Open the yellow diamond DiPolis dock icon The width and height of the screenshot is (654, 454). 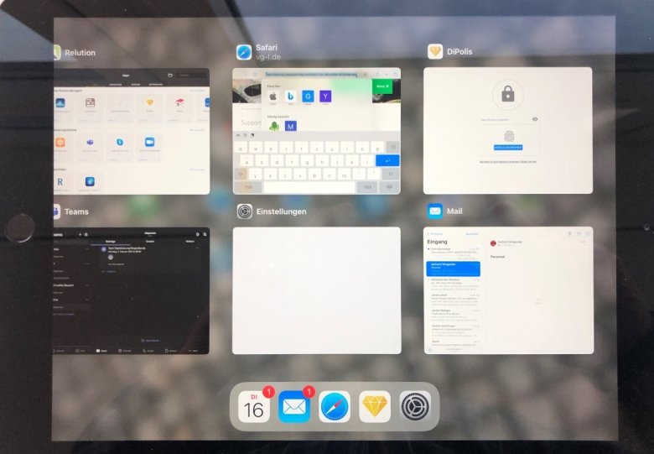tap(375, 407)
